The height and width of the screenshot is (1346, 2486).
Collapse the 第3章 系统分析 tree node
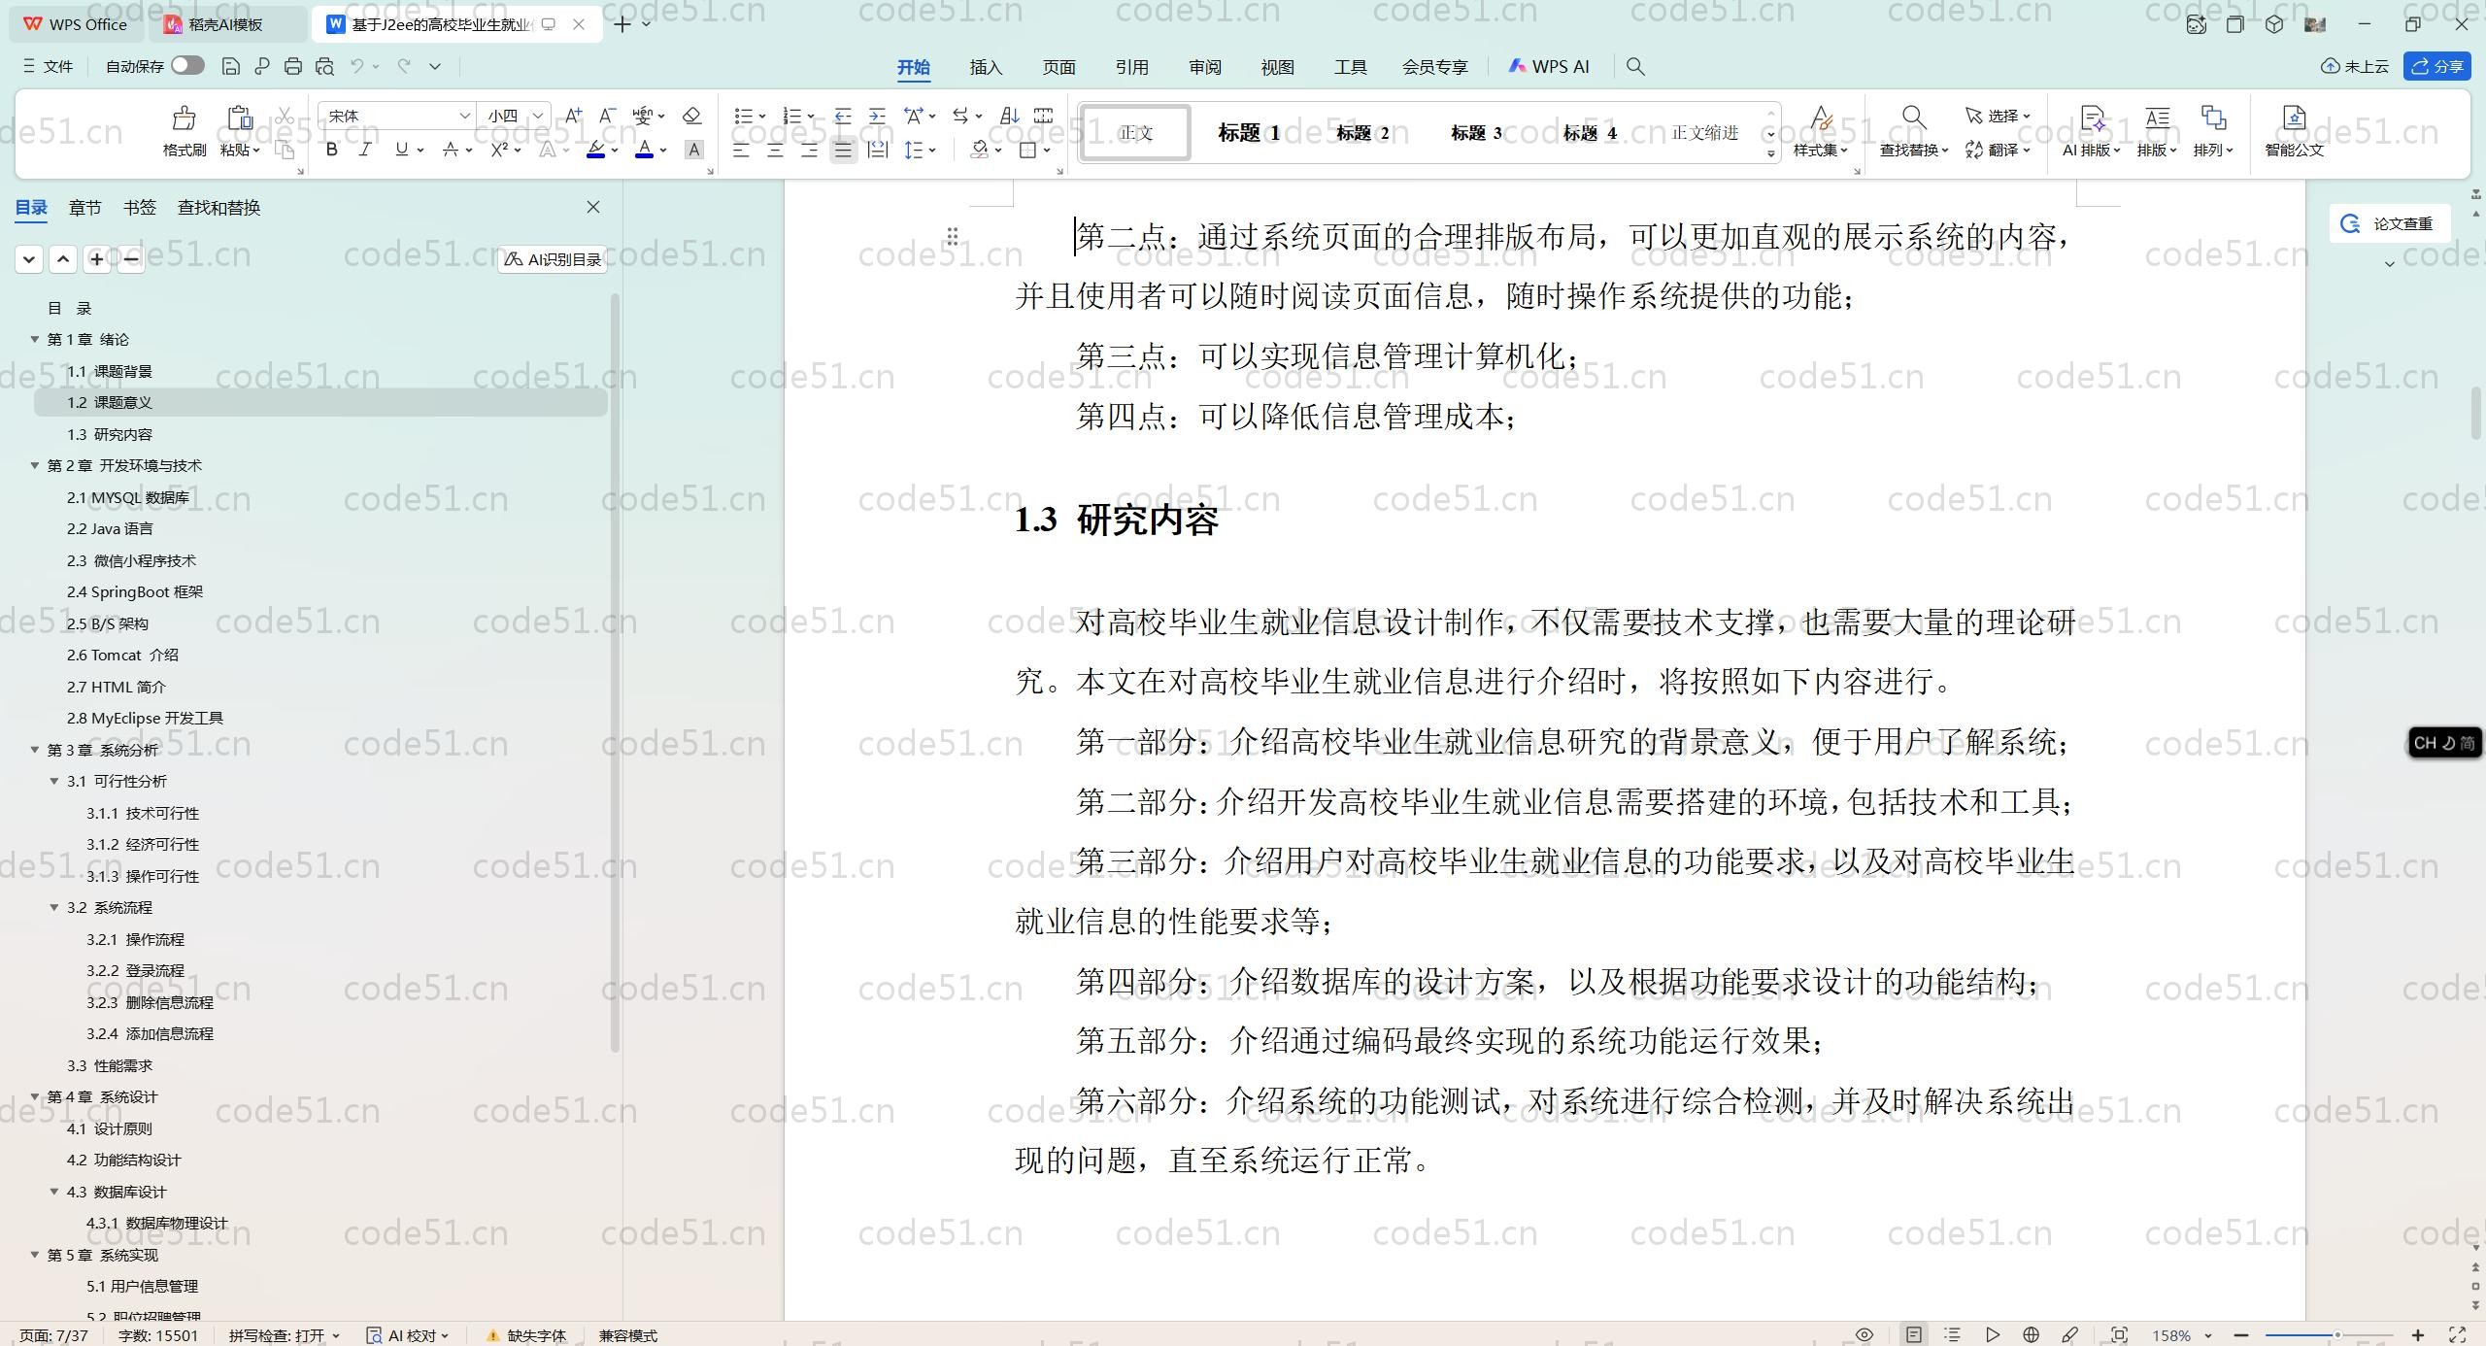pyautogui.click(x=35, y=750)
